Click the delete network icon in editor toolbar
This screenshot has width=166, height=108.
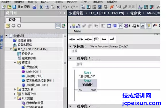tap(78, 26)
